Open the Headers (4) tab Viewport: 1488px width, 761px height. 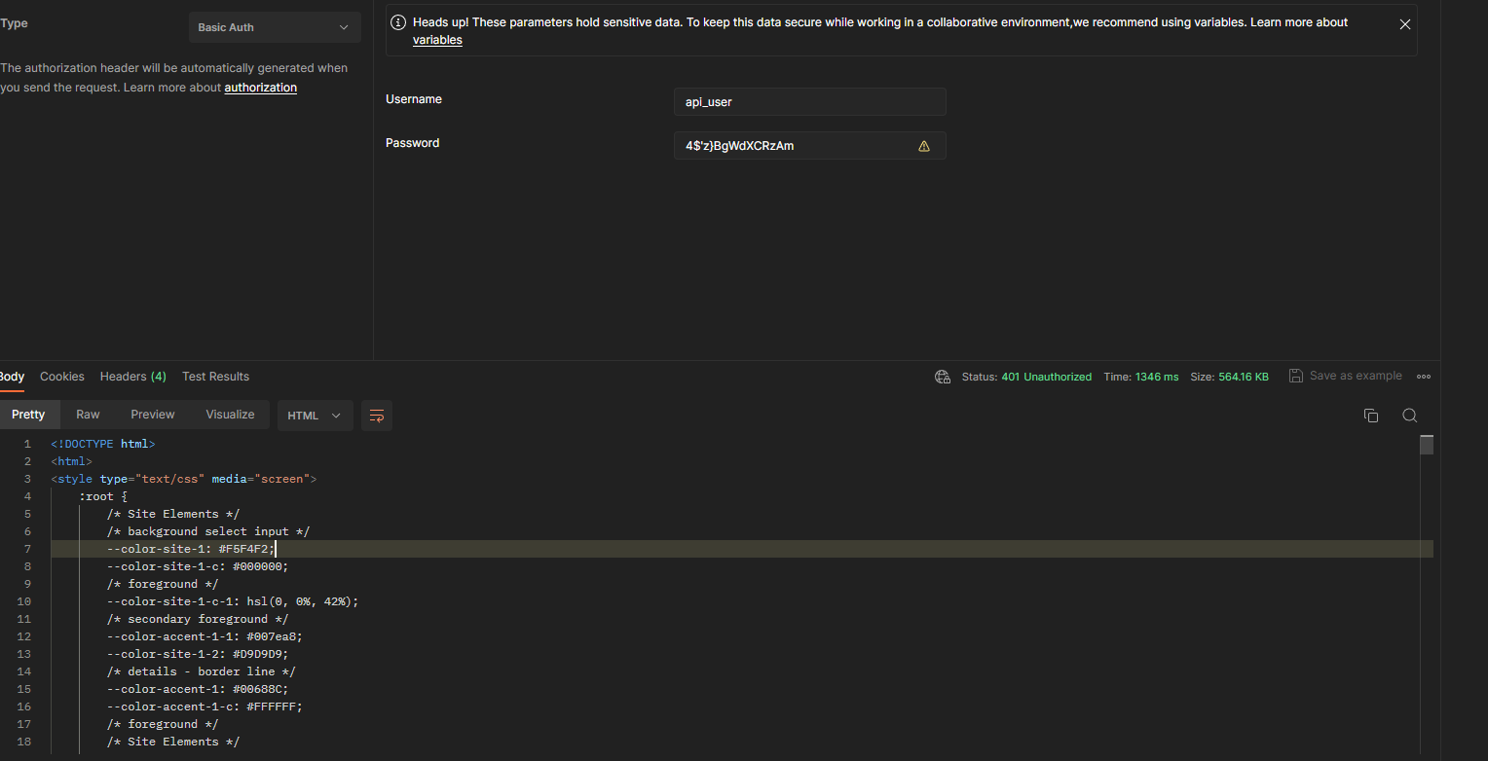tap(132, 377)
